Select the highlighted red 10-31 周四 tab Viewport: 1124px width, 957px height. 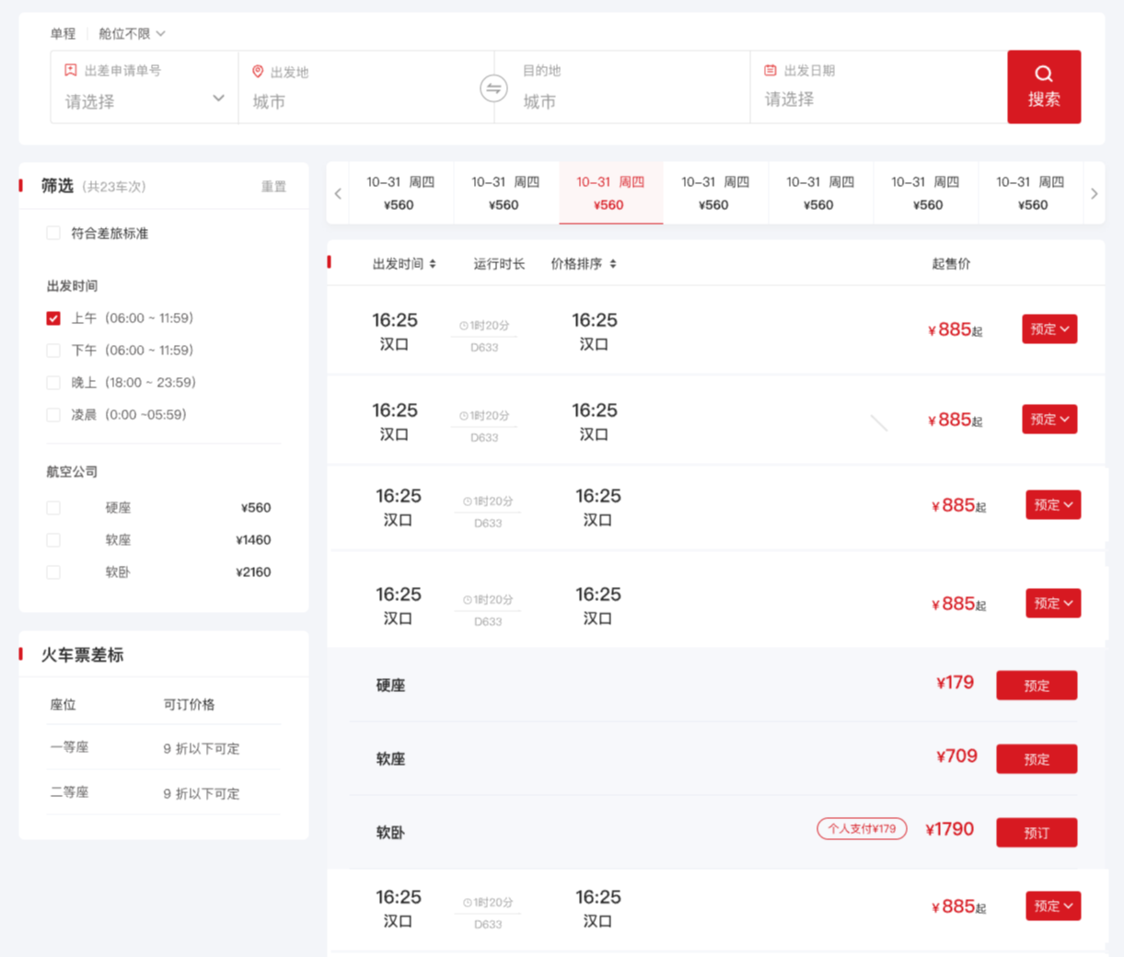tap(610, 193)
